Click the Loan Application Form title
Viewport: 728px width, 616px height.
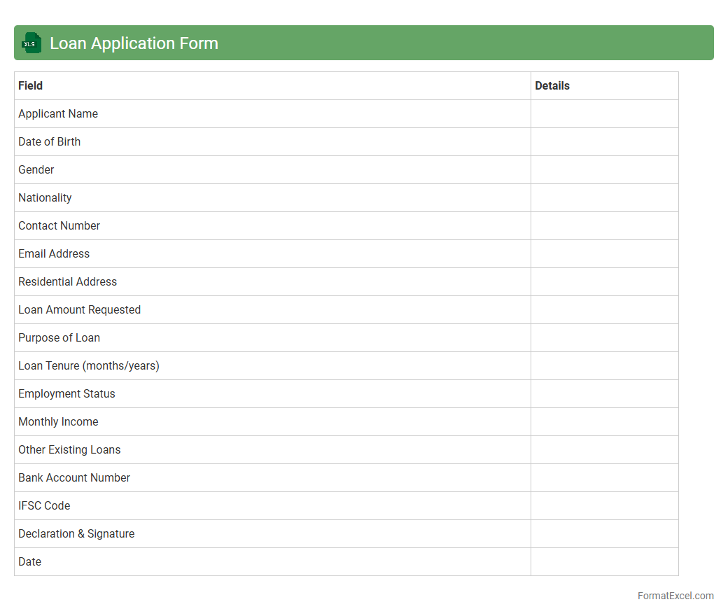click(134, 43)
